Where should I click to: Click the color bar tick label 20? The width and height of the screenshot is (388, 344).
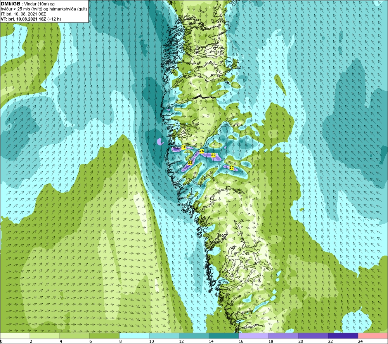click(301, 341)
